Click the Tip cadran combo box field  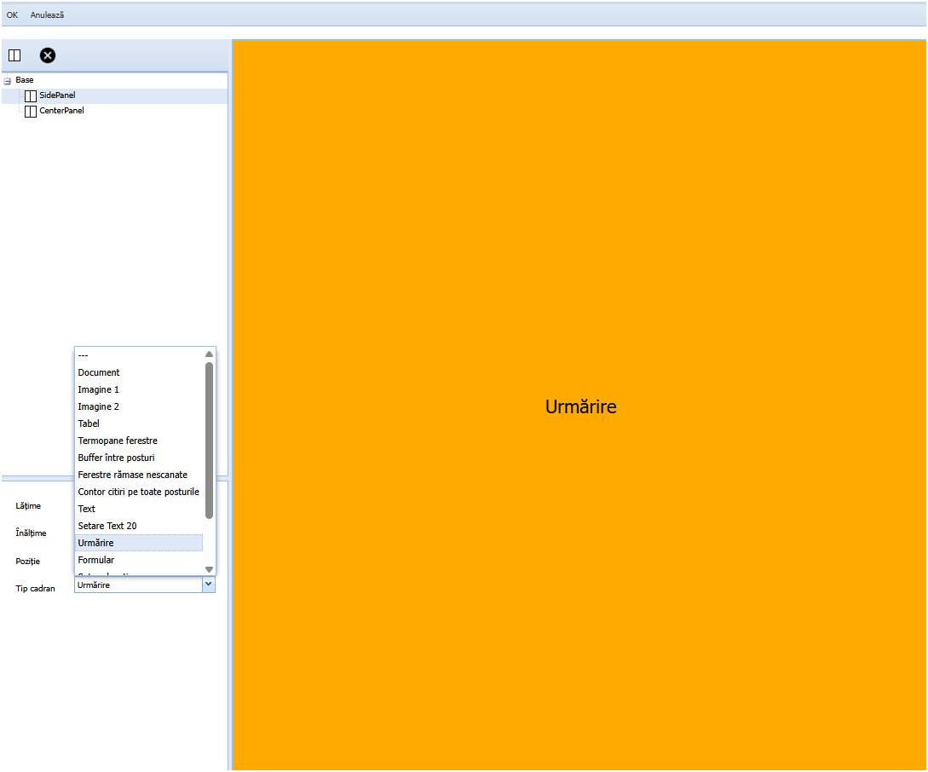click(x=139, y=585)
